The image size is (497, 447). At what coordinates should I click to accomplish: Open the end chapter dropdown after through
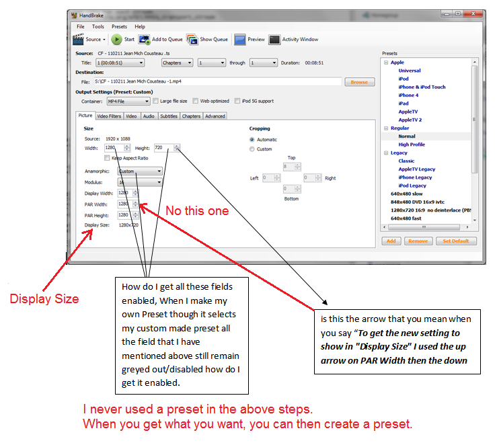(x=264, y=63)
